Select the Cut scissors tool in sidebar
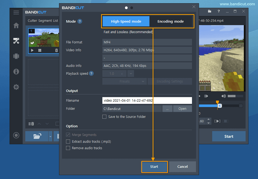258x179 pixels. tap(16, 41)
